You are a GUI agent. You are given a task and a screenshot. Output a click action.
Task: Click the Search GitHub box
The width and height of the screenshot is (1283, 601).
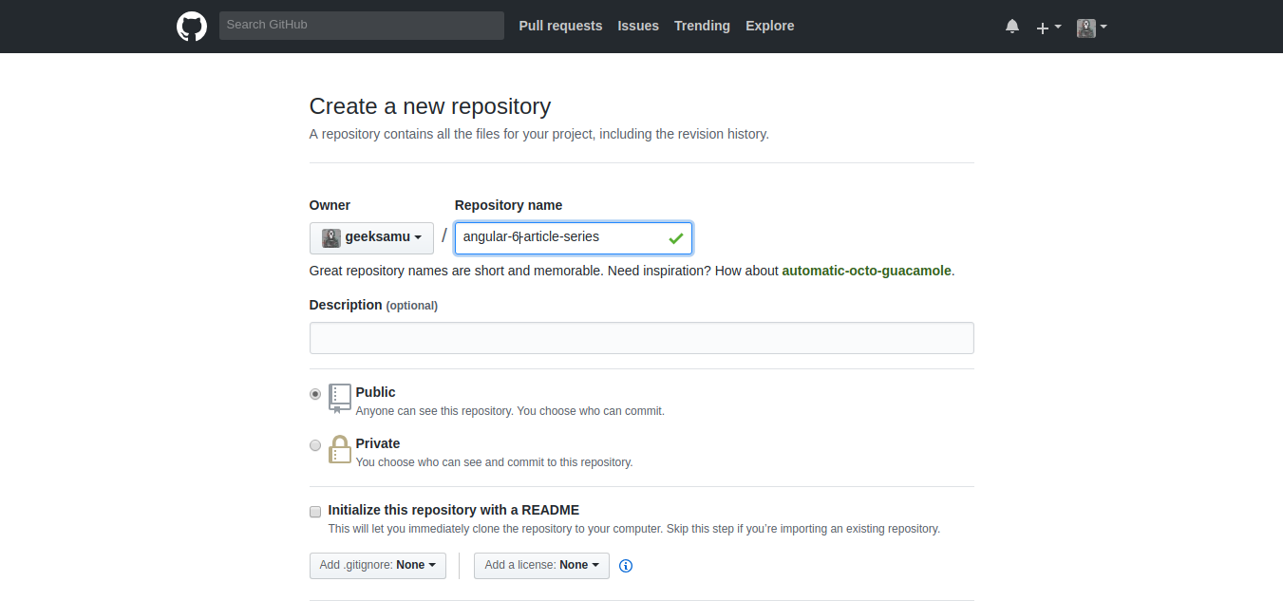pyautogui.click(x=361, y=25)
